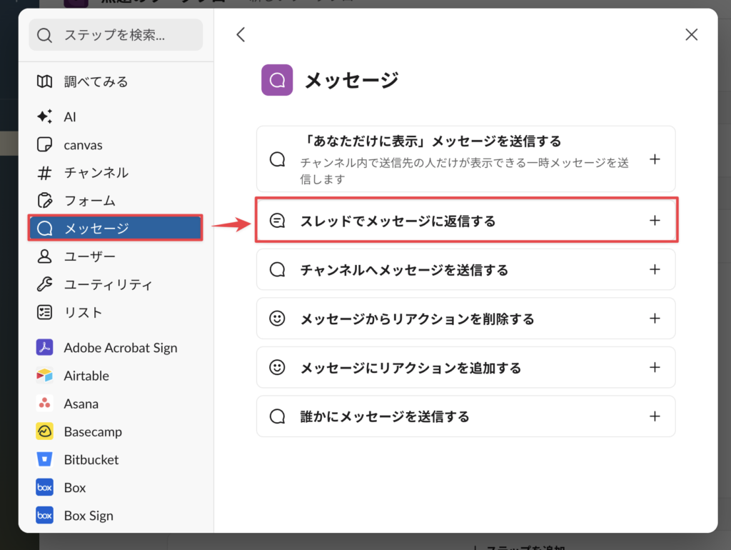Image resolution: width=731 pixels, height=550 pixels.
Task: Select the Airtable icon in sidebar
Action: point(44,376)
